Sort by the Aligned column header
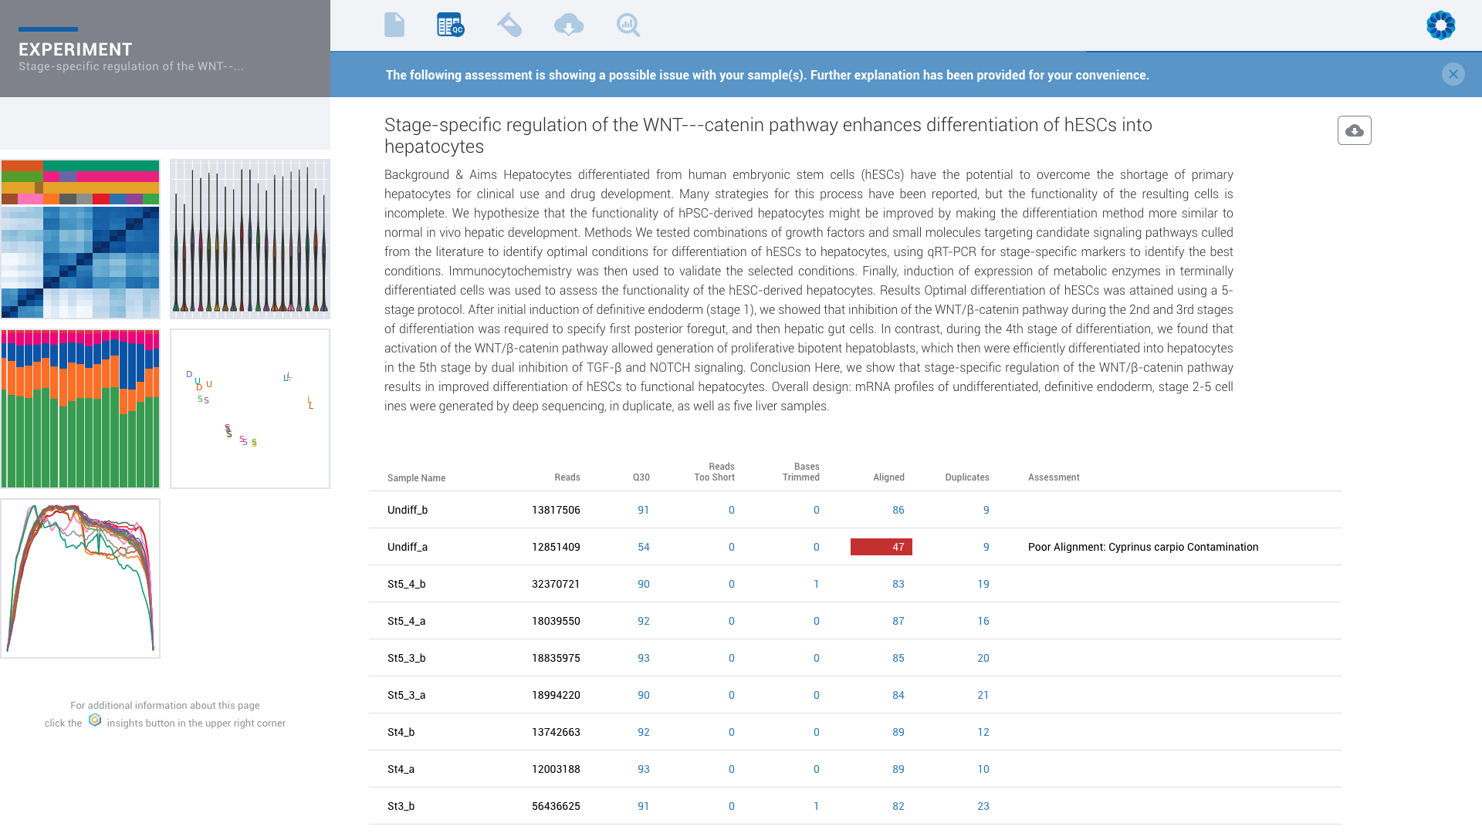1482x833 pixels. 888,477
